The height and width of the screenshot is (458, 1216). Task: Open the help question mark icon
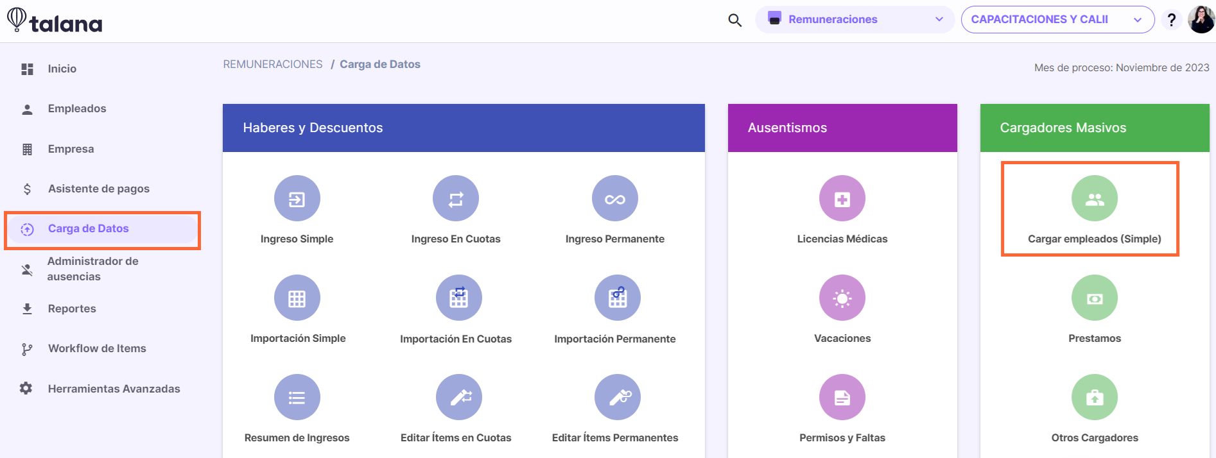[x=1172, y=20]
